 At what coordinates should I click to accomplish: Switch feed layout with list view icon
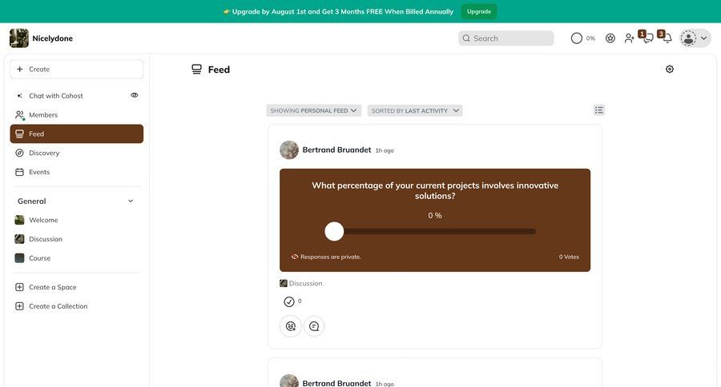598,110
